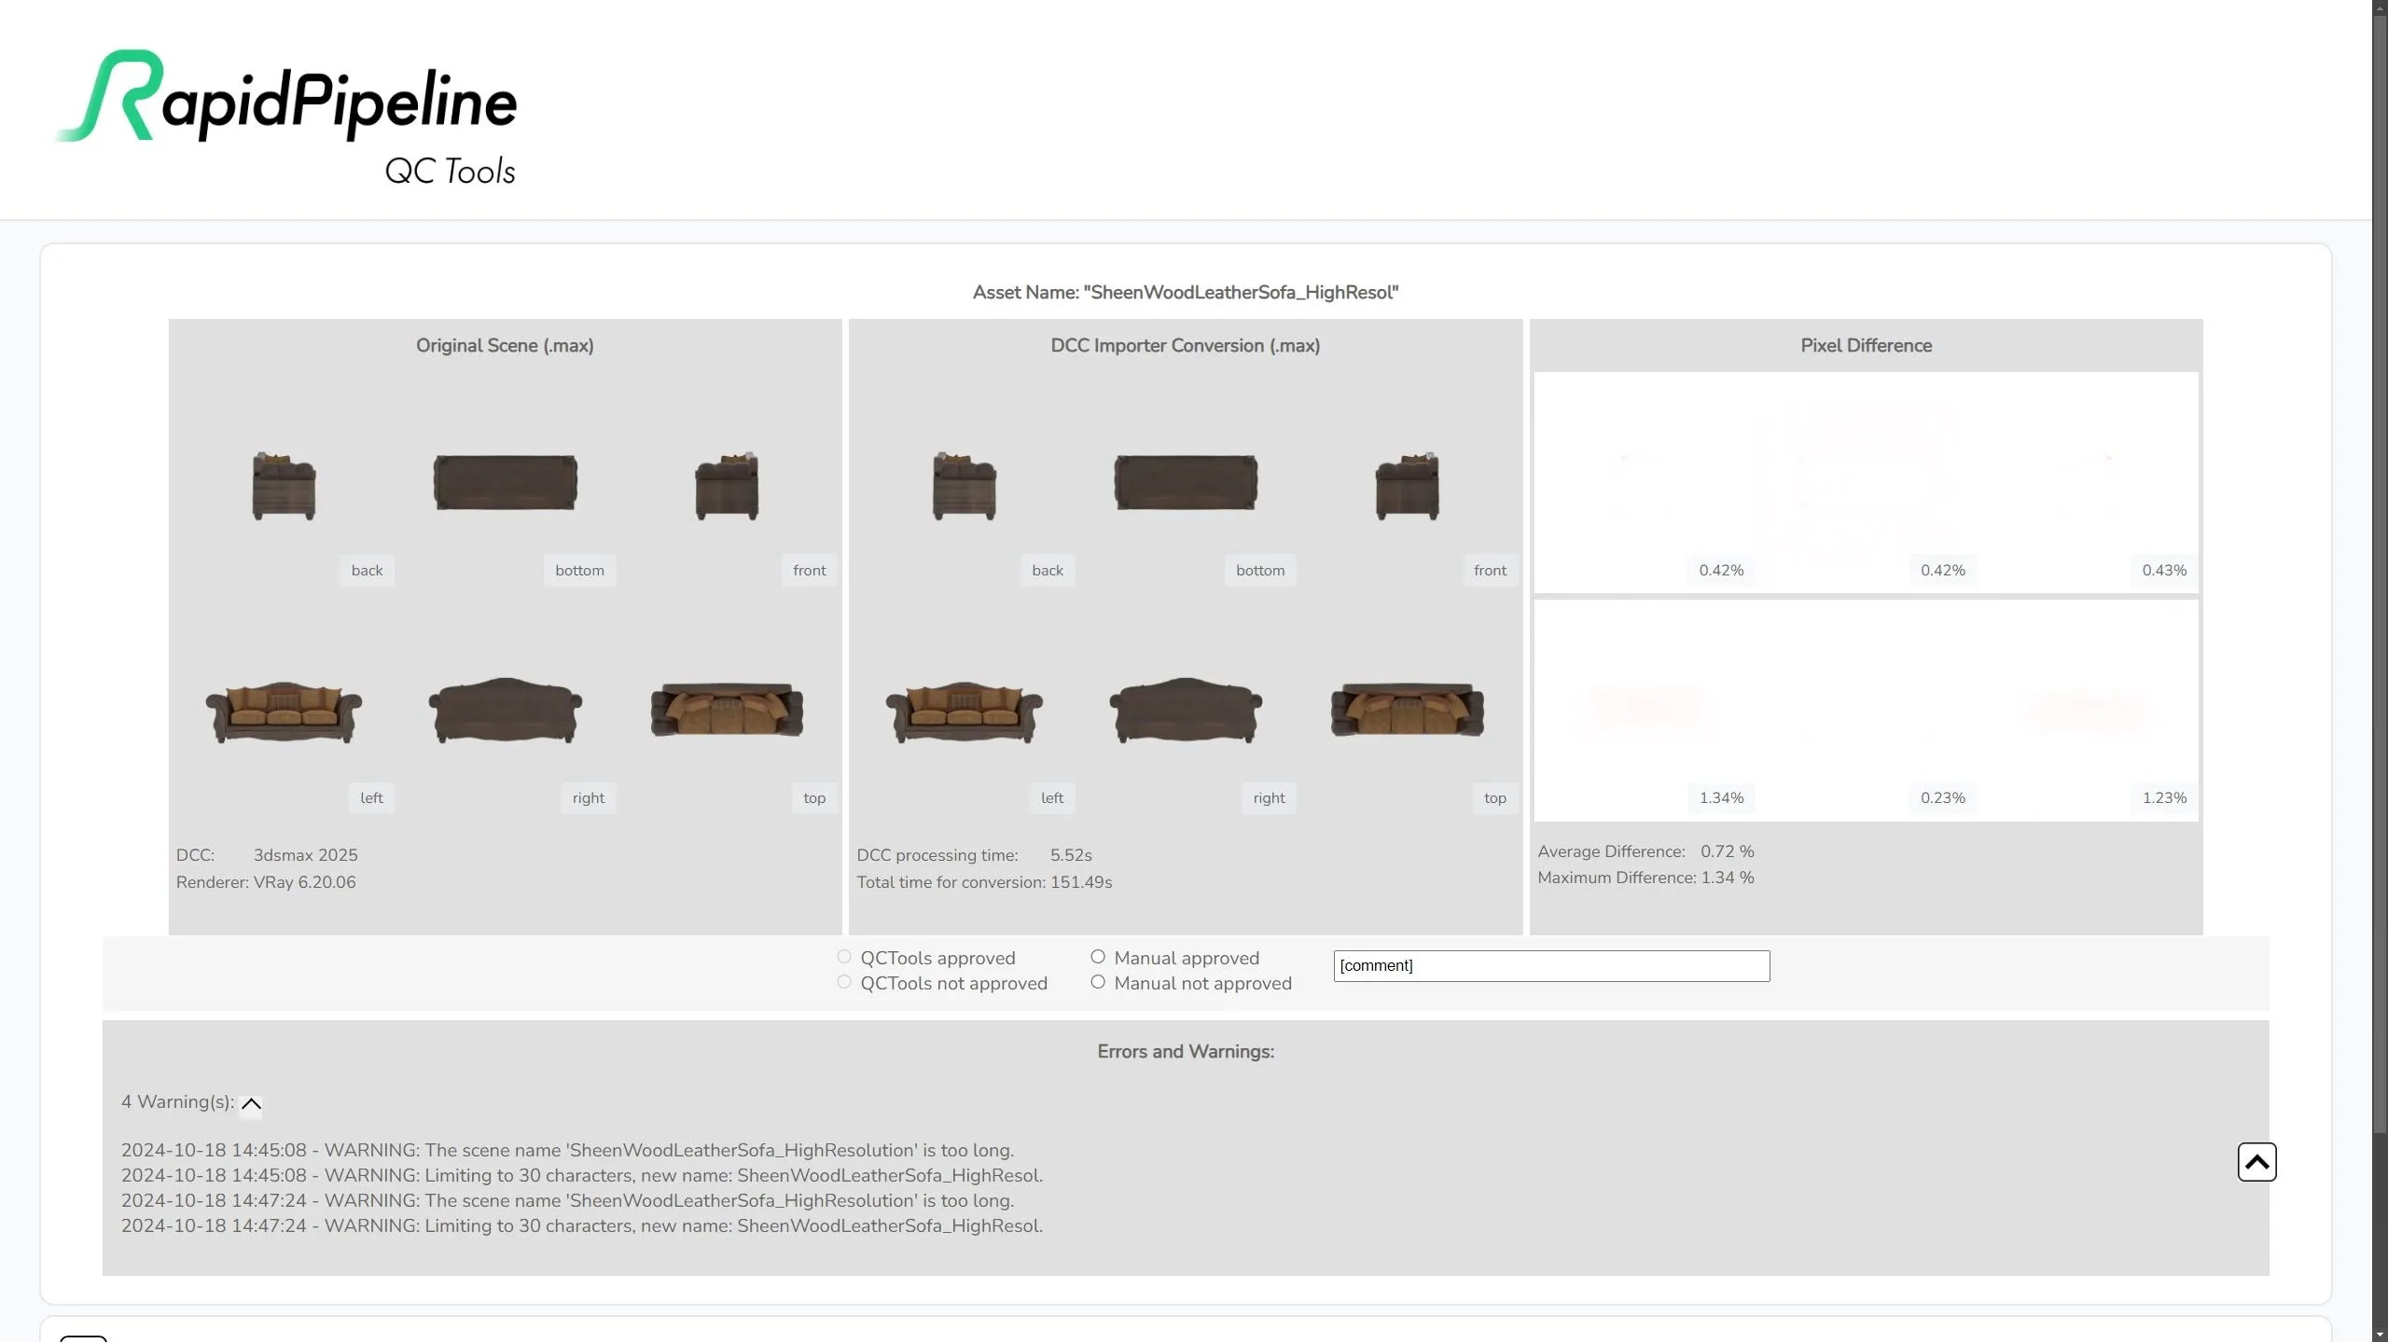
Task: Select the Manual approved radio button
Action: [1098, 957]
